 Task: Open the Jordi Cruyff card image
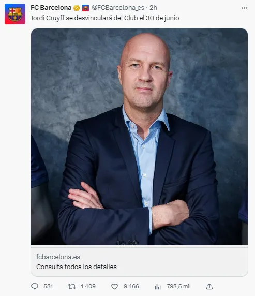(139, 137)
